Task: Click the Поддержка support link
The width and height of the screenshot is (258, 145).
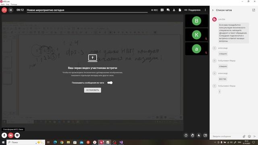Action: pyautogui.click(x=192, y=10)
